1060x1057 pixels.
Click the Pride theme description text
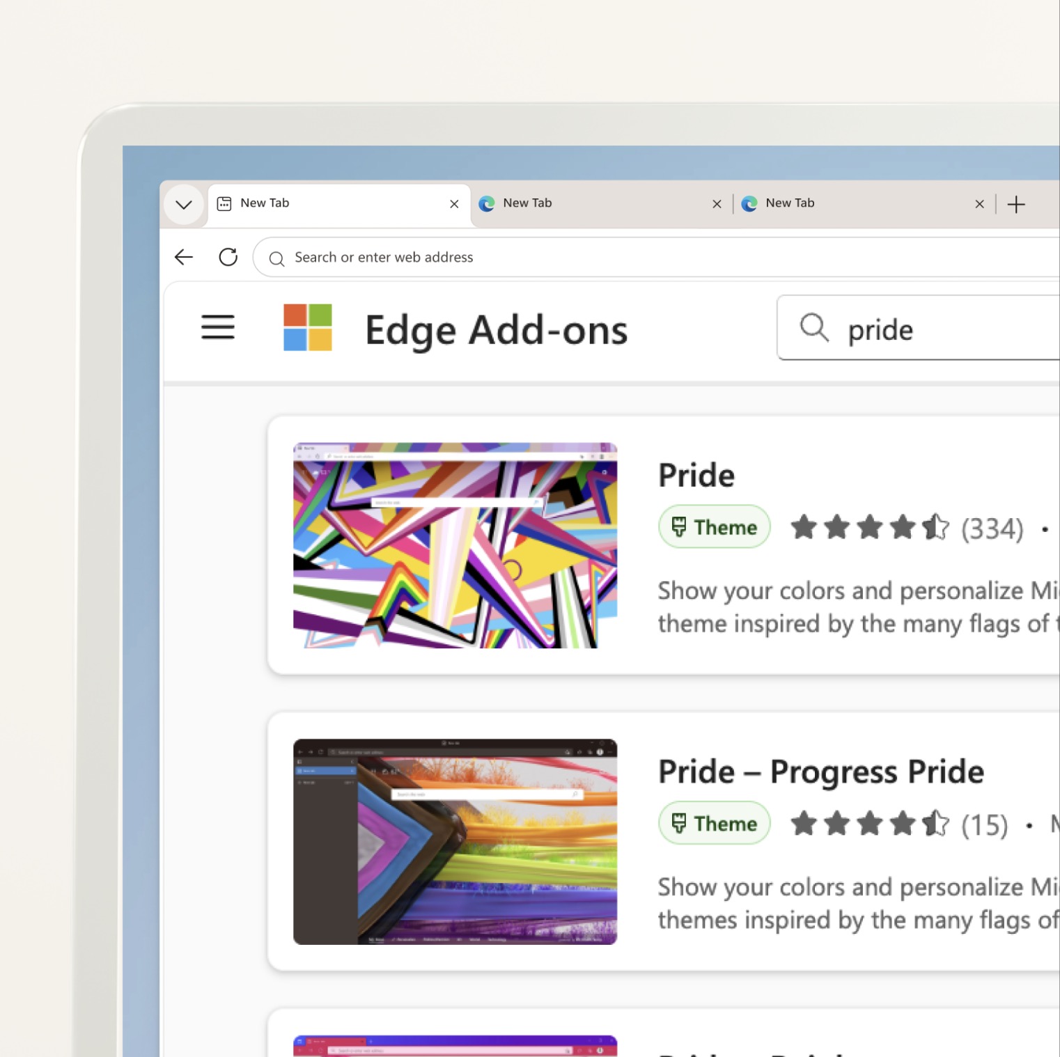[x=859, y=607]
